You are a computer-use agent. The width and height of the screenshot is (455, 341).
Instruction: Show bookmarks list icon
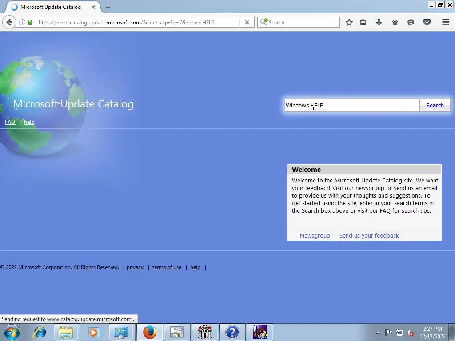(x=363, y=22)
